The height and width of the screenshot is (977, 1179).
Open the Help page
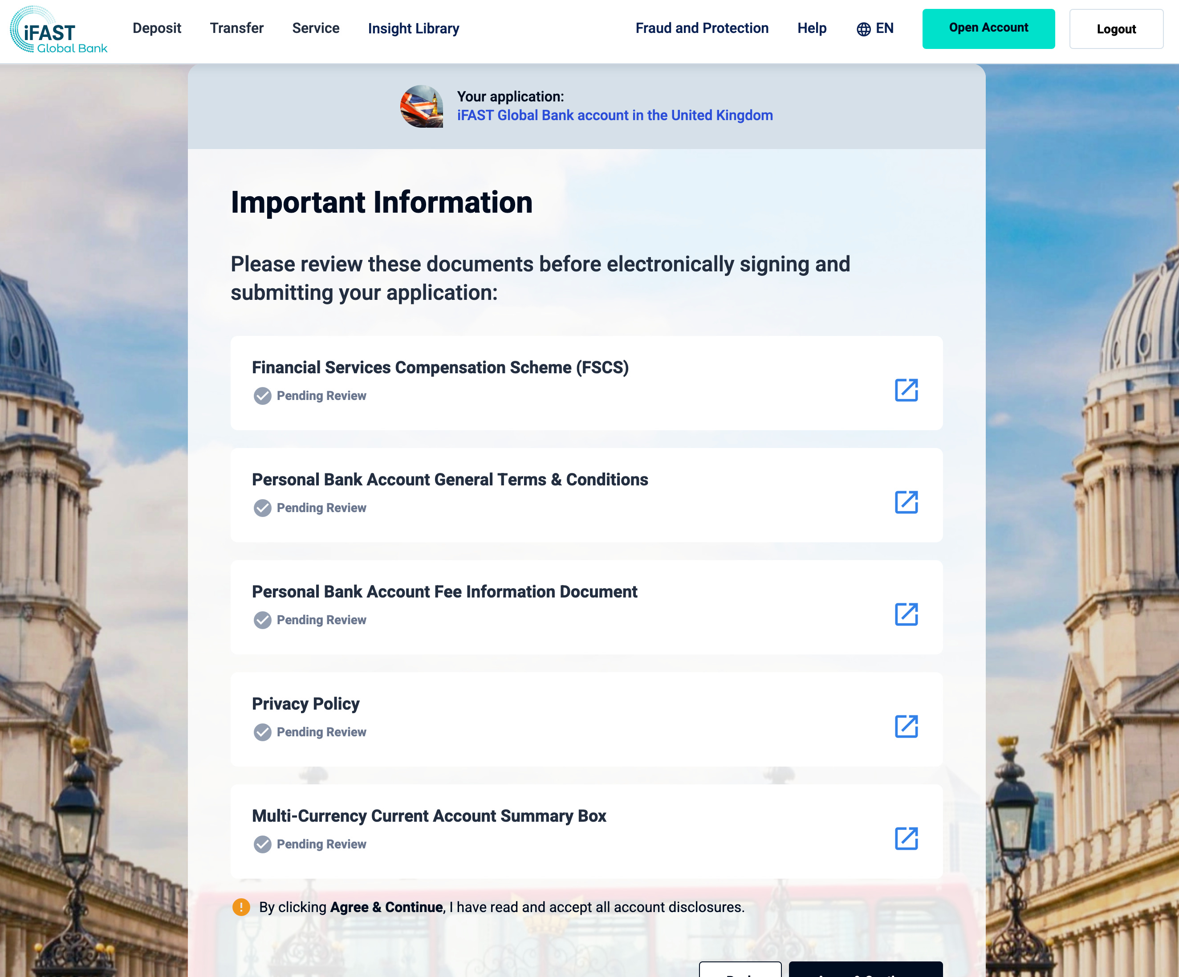point(811,28)
